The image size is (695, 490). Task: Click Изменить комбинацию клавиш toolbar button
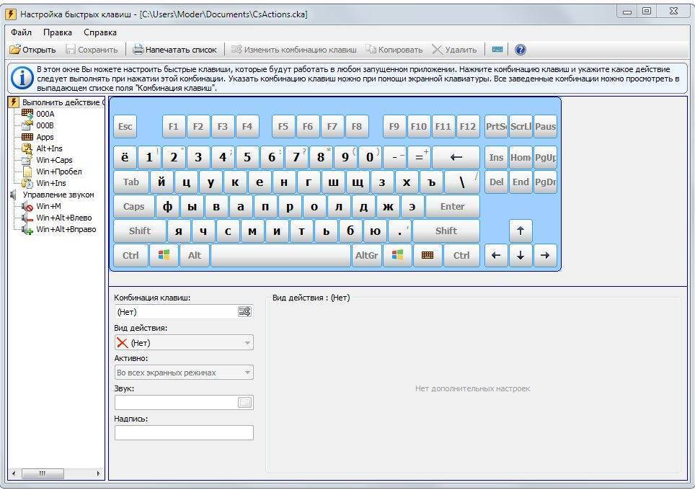(294, 50)
